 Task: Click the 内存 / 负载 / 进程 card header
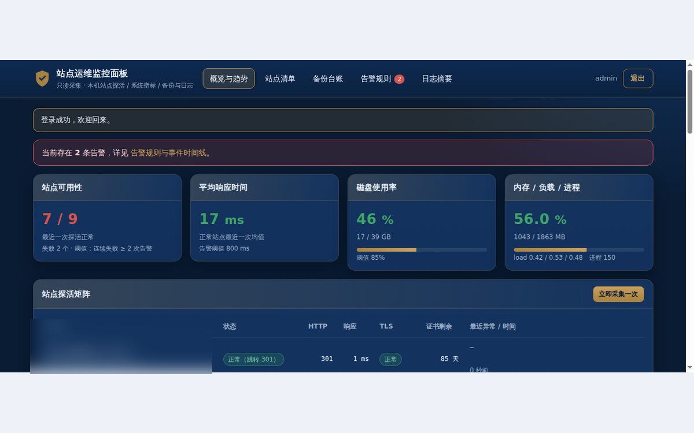click(x=579, y=188)
